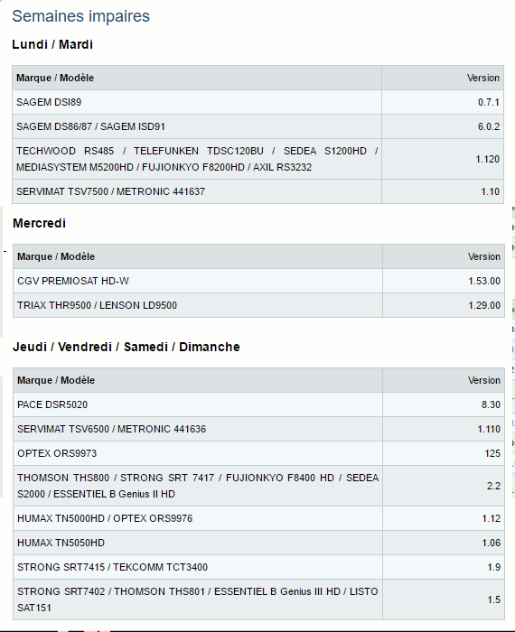
Task: Select STRONG SRT7415 / TEKCOMM TCT3400 row
Action: click(x=258, y=567)
